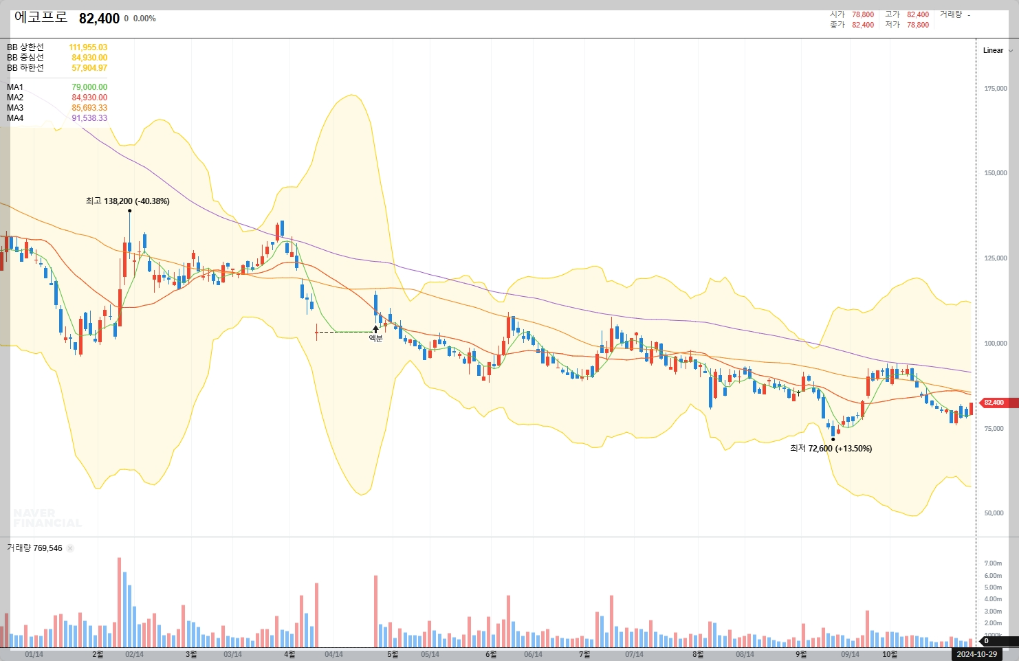The image size is (1019, 661).
Task: Click the 거래량 769,546 volume readout
Action: click(34, 548)
